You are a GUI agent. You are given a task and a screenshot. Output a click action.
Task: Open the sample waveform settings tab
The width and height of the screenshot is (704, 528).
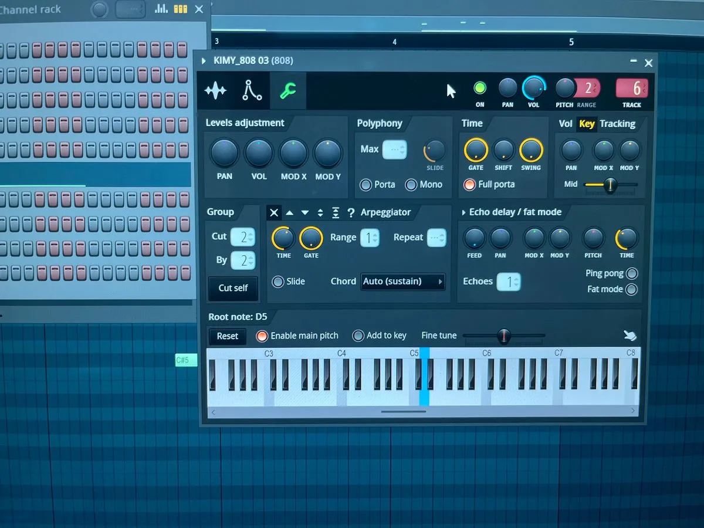pos(215,91)
